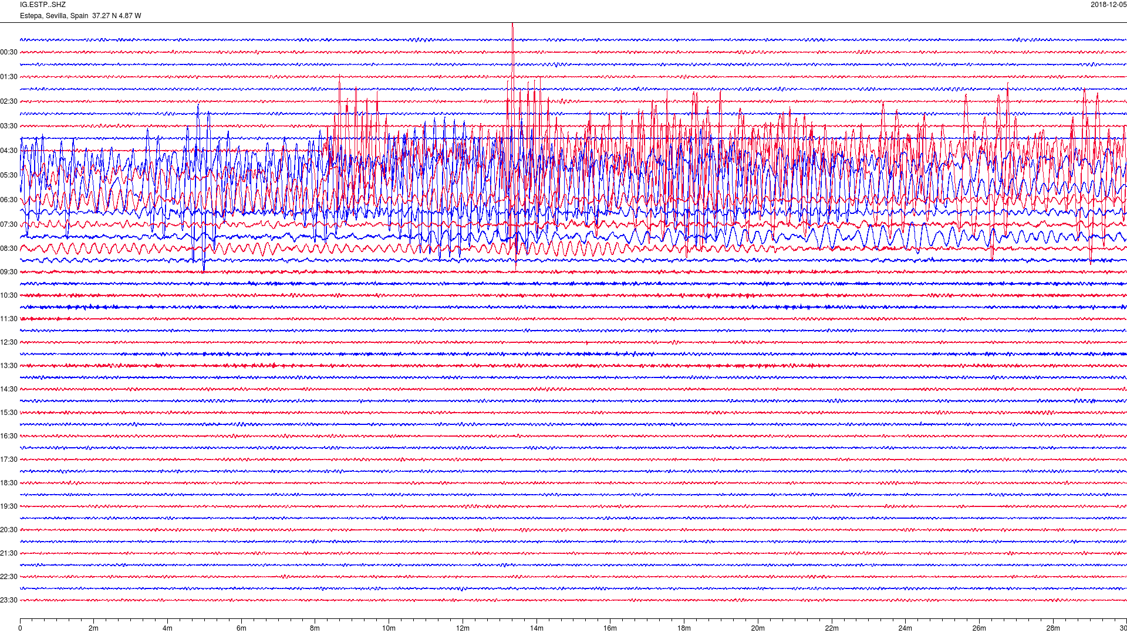1127x633 pixels.
Task: Click the date label 2018-12-05
Action: (1108, 5)
